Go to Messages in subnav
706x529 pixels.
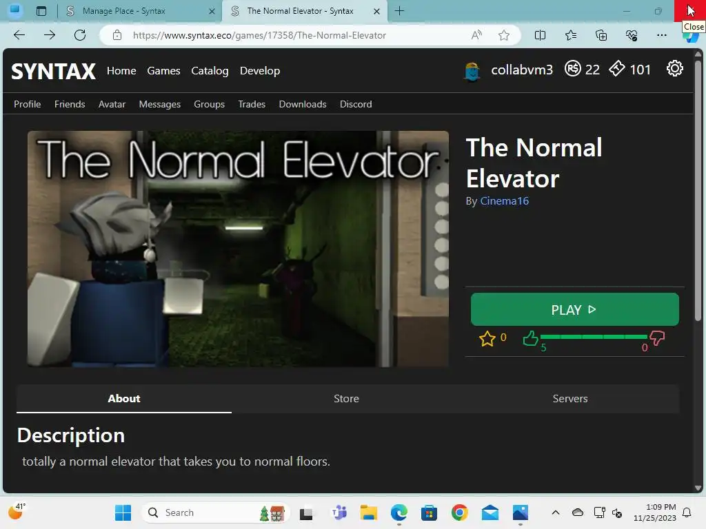click(x=160, y=104)
